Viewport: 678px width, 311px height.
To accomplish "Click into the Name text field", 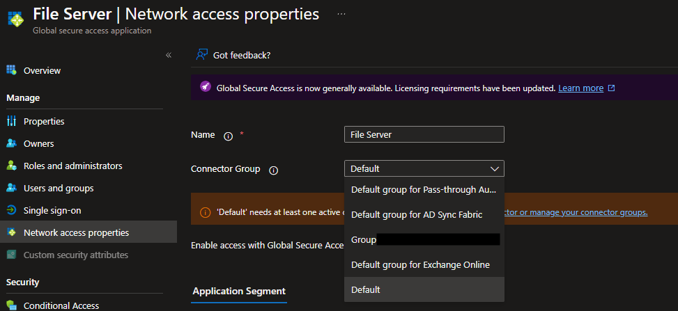I will [424, 134].
